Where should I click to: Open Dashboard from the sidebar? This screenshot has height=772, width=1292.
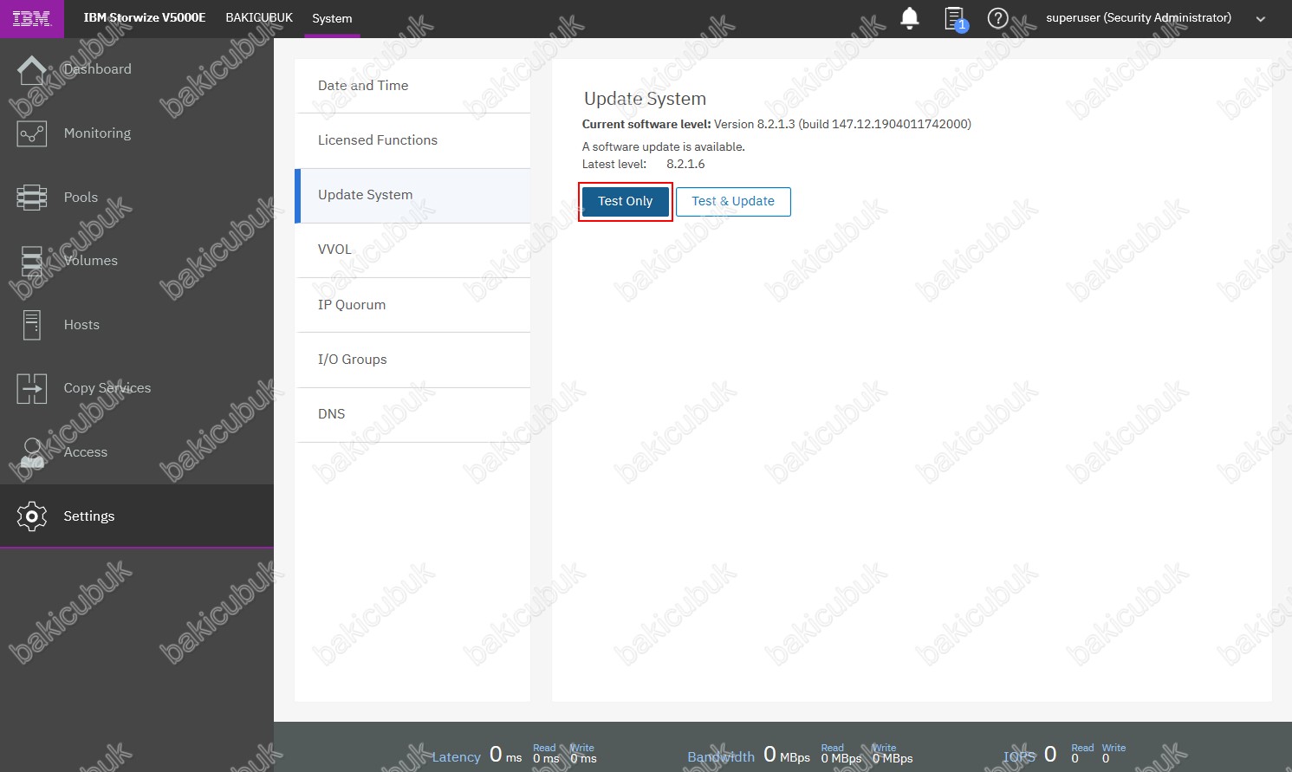point(98,69)
